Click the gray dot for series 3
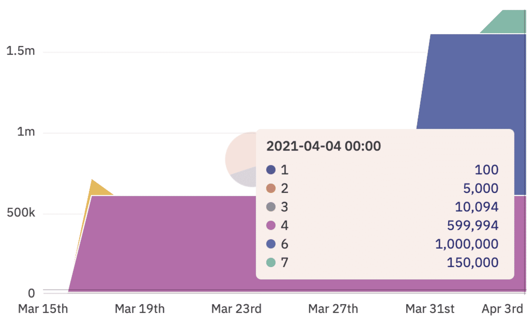The height and width of the screenshot is (321, 527). tap(271, 207)
